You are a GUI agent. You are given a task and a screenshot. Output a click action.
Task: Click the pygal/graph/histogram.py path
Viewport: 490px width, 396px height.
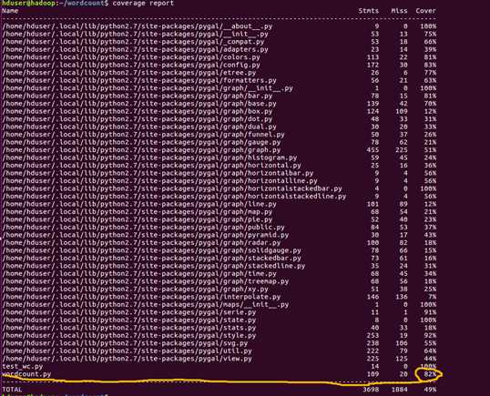click(149, 157)
